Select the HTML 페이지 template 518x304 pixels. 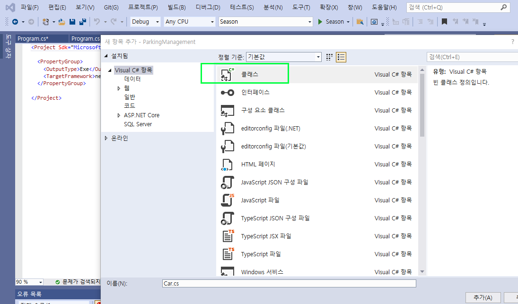coord(317,165)
